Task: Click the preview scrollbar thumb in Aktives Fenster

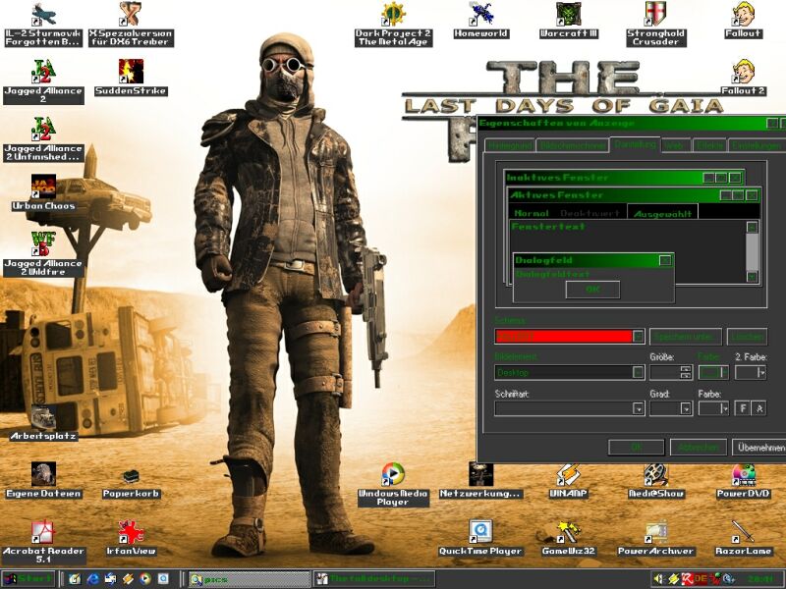Action: pos(752,253)
